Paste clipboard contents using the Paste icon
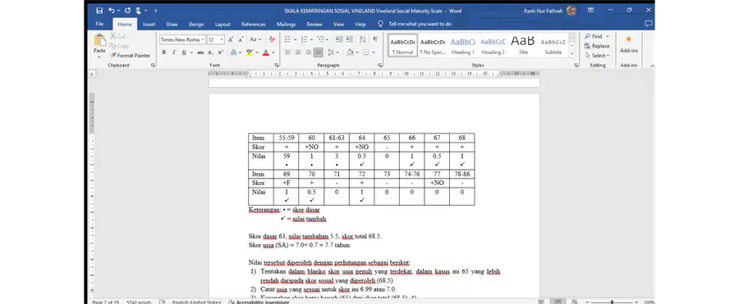This screenshot has height=304, width=739. pyautogui.click(x=99, y=40)
